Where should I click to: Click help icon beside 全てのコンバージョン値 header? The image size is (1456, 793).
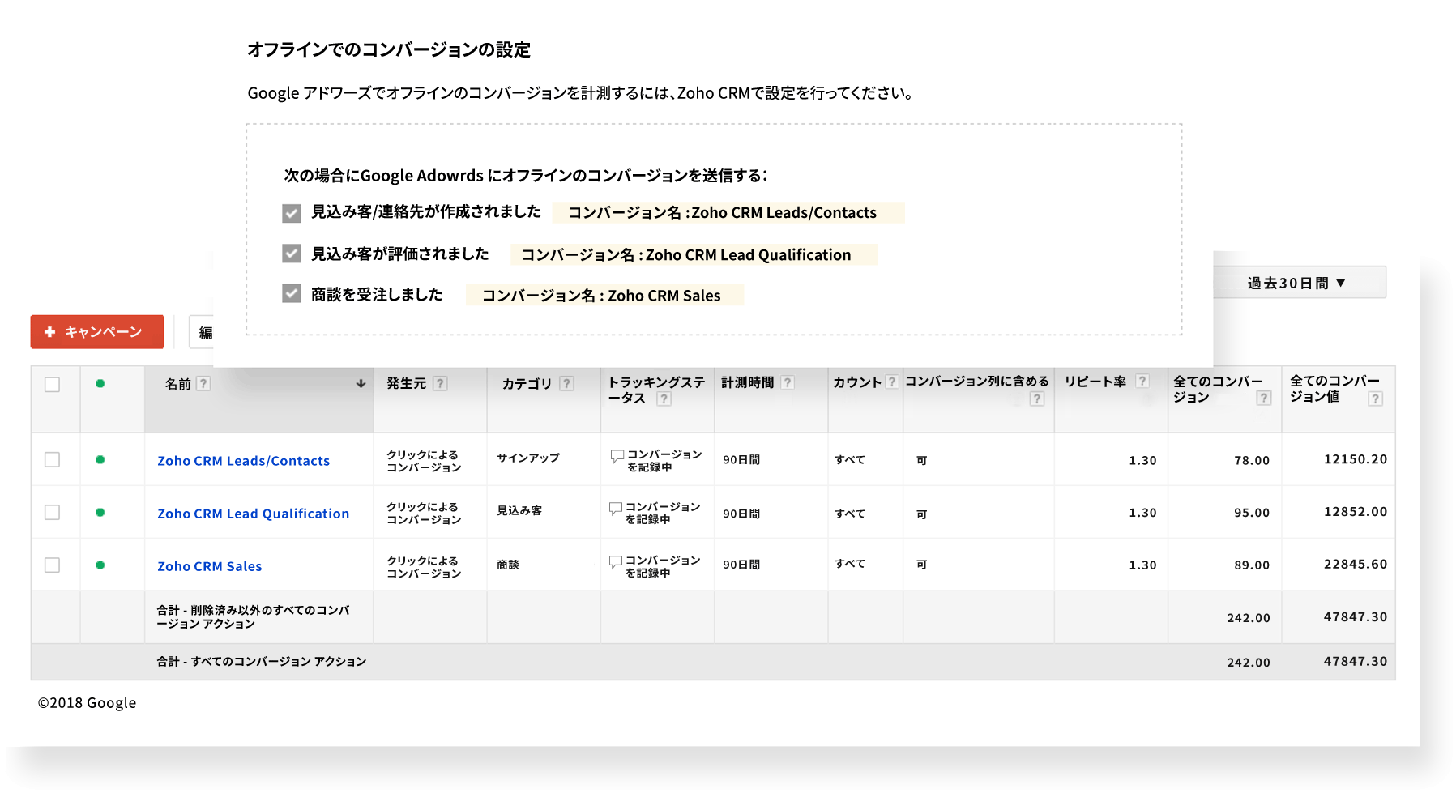[x=1375, y=399]
